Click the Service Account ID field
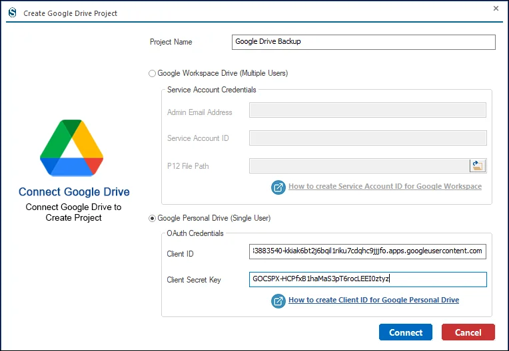Image resolution: width=509 pixels, height=351 pixels. [x=368, y=138]
